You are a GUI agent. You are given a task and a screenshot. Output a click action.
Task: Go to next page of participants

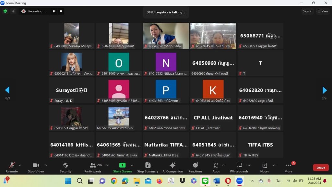tap(324, 90)
